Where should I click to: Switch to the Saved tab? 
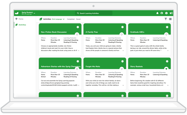click(x=78, y=19)
